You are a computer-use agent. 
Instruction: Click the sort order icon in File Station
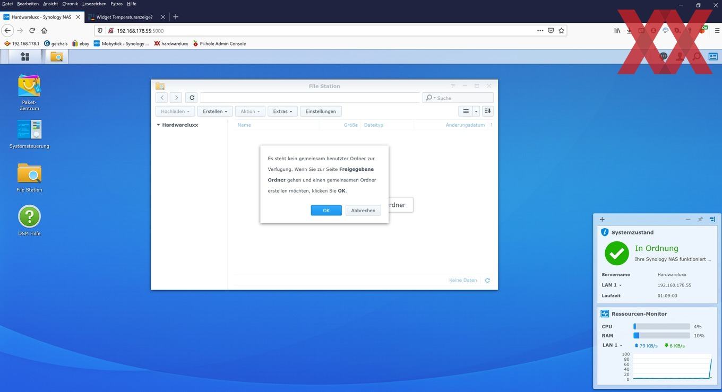click(487, 111)
